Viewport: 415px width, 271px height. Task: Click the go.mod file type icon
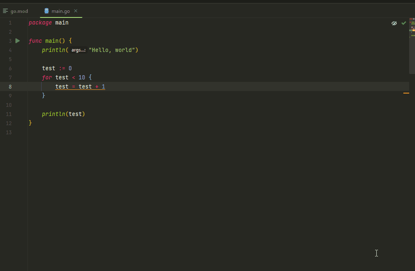[x=5, y=11]
